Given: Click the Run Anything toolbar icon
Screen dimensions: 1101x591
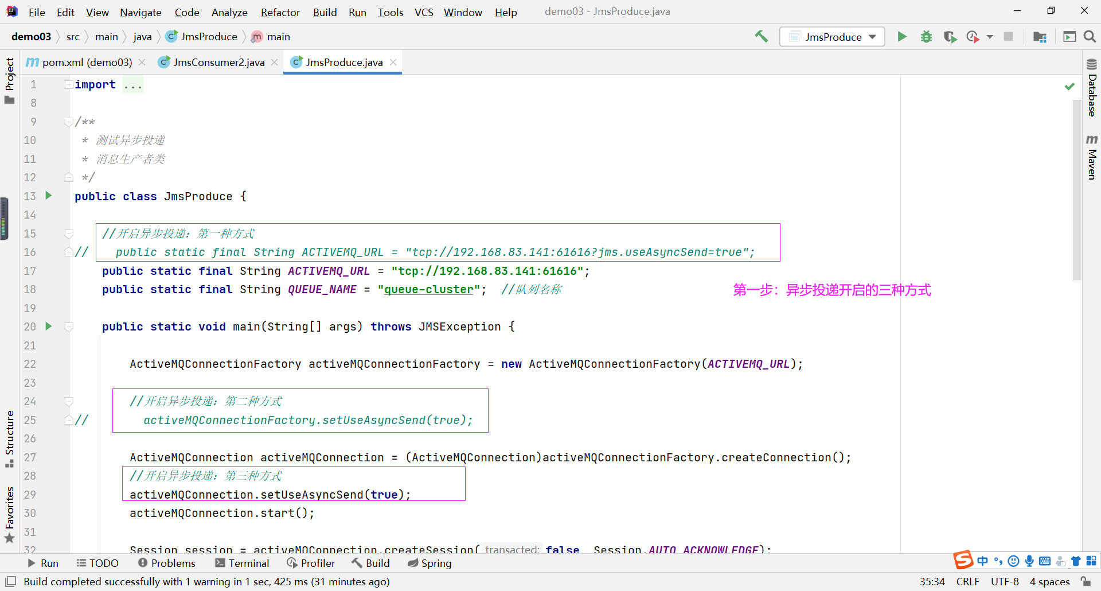Looking at the screenshot, I should (1069, 37).
